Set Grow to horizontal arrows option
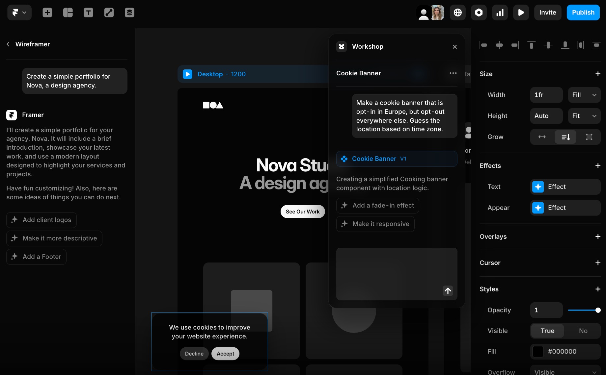The height and width of the screenshot is (375, 606). click(542, 137)
